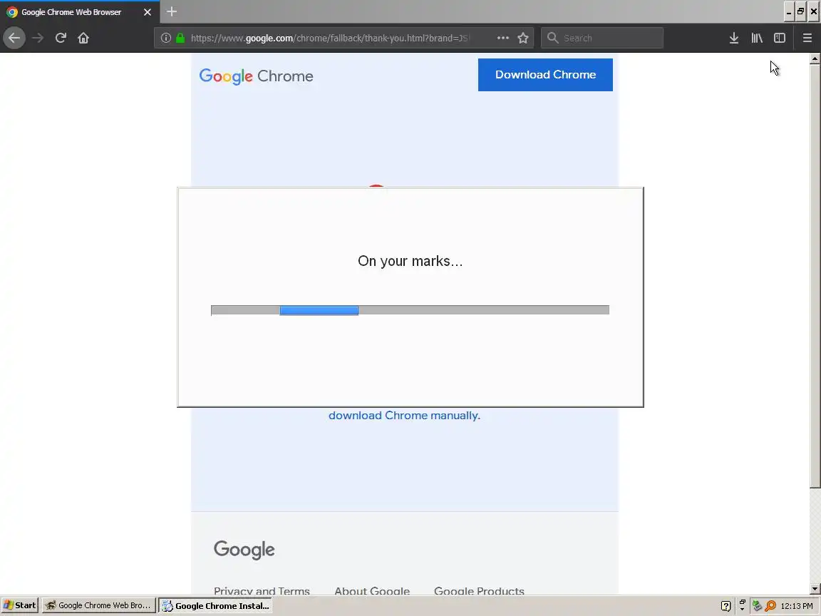Open the About Google link
This screenshot has height=616, width=821.
click(x=372, y=590)
